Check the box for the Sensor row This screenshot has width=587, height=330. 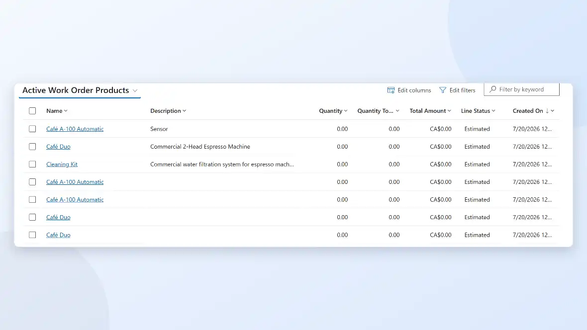(x=32, y=129)
